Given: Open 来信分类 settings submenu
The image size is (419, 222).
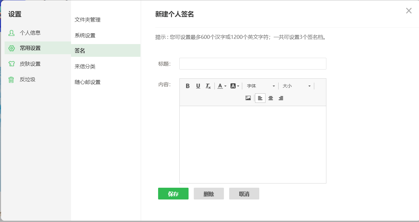Looking at the screenshot, I should (x=85, y=66).
